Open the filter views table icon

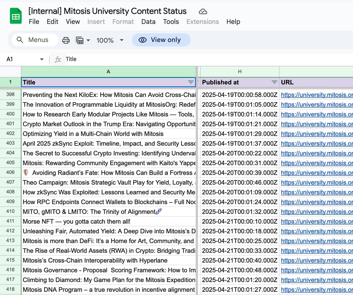coord(80,40)
